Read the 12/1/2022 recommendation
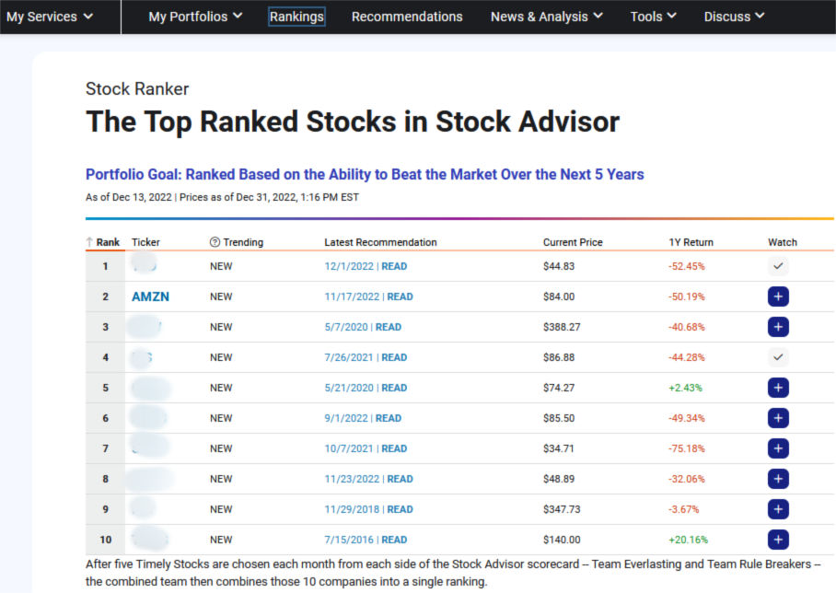Screen dimensions: 836x593 pos(394,266)
